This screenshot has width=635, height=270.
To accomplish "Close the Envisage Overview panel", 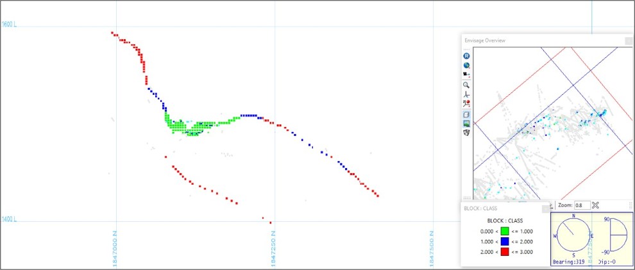I will (628, 40).
